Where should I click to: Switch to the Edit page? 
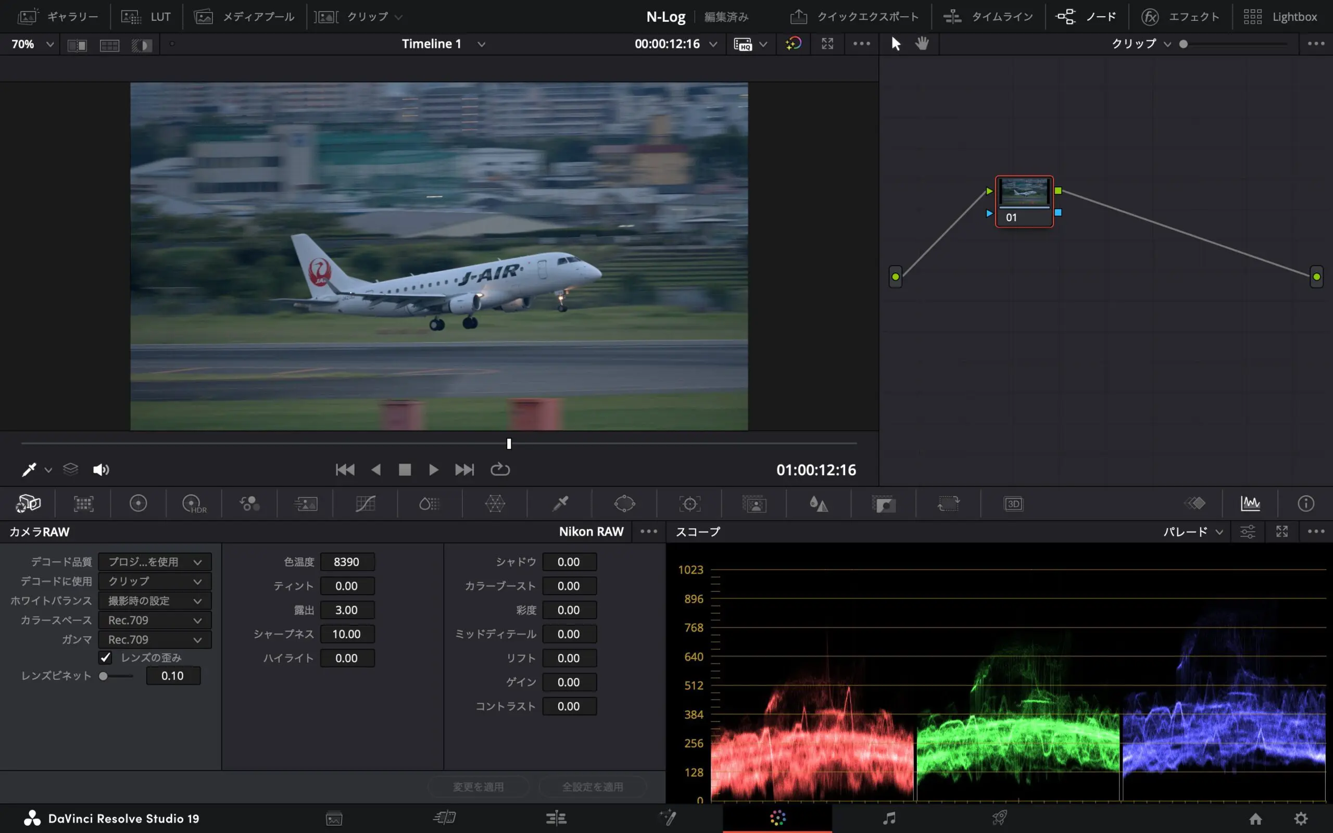tap(556, 818)
